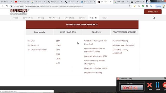Open the Who We Serve menu
Viewport: 166px width, 93px height.
pyautogui.click(x=54, y=18)
